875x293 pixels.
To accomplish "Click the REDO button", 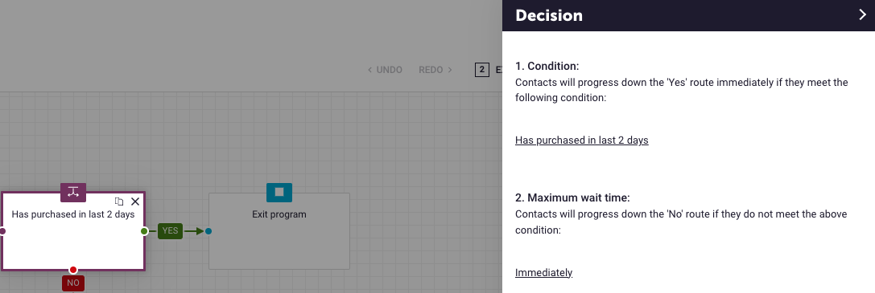I will point(435,70).
